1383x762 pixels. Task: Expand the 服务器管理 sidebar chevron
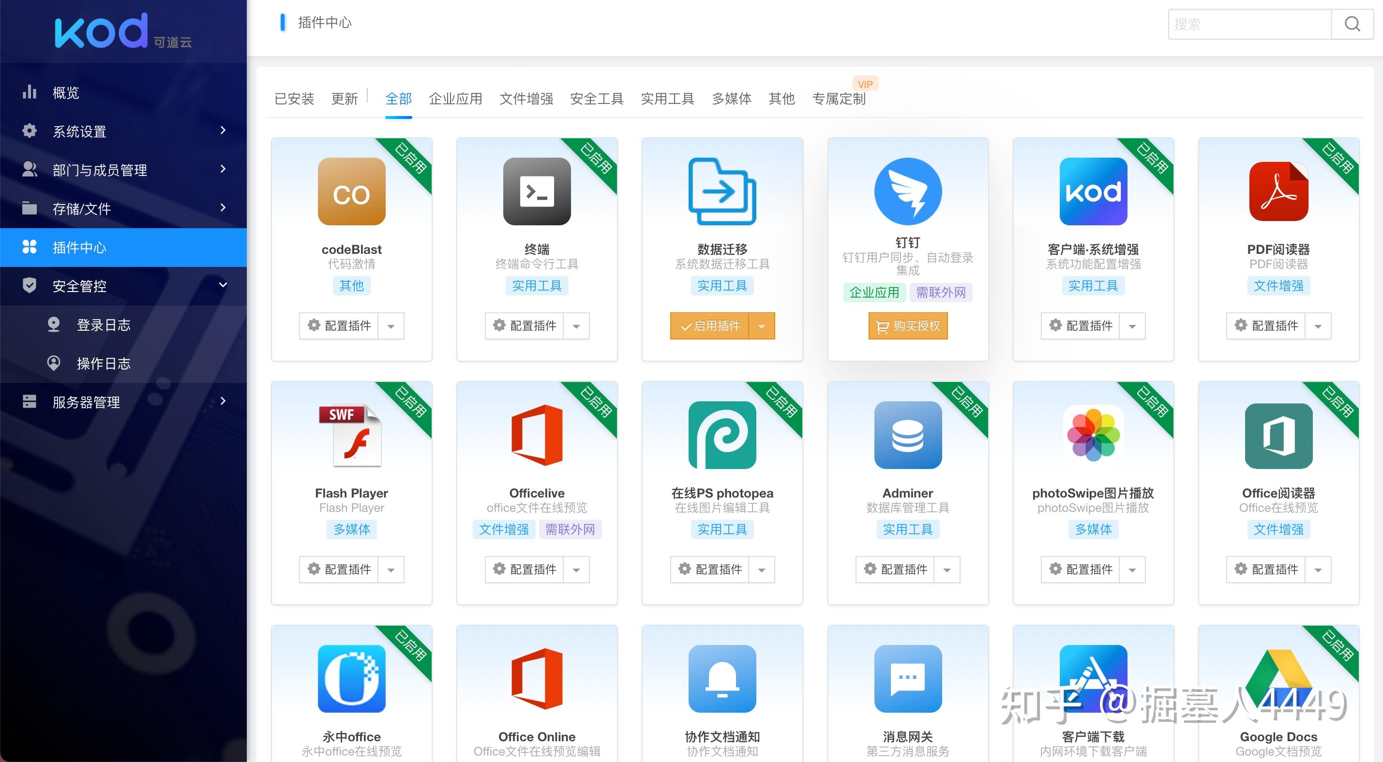(x=224, y=401)
